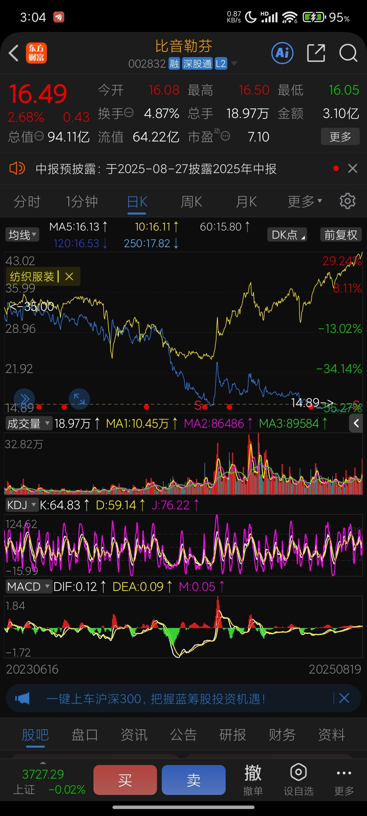367x816 pixels.
Task: Open the bottom 更多 three-dots menu
Action: coord(344,780)
